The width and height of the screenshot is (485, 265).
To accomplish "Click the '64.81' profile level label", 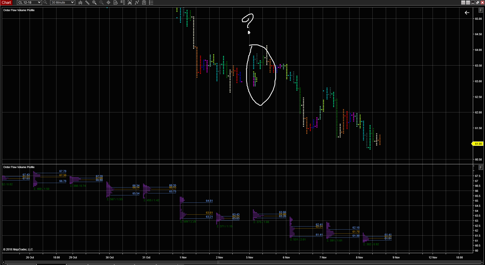I will [x=209, y=201].
